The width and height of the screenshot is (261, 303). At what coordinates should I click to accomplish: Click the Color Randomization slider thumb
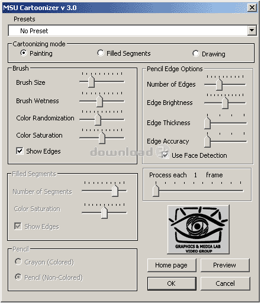(98, 119)
